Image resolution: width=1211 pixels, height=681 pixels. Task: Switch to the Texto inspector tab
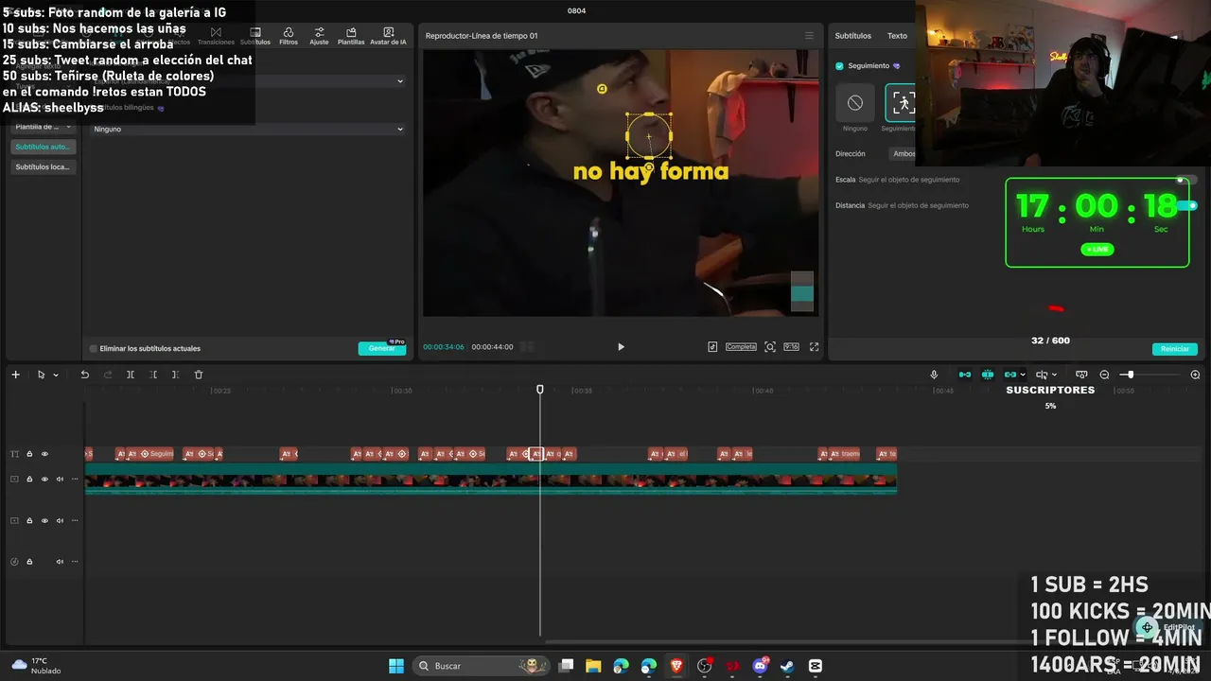click(897, 36)
